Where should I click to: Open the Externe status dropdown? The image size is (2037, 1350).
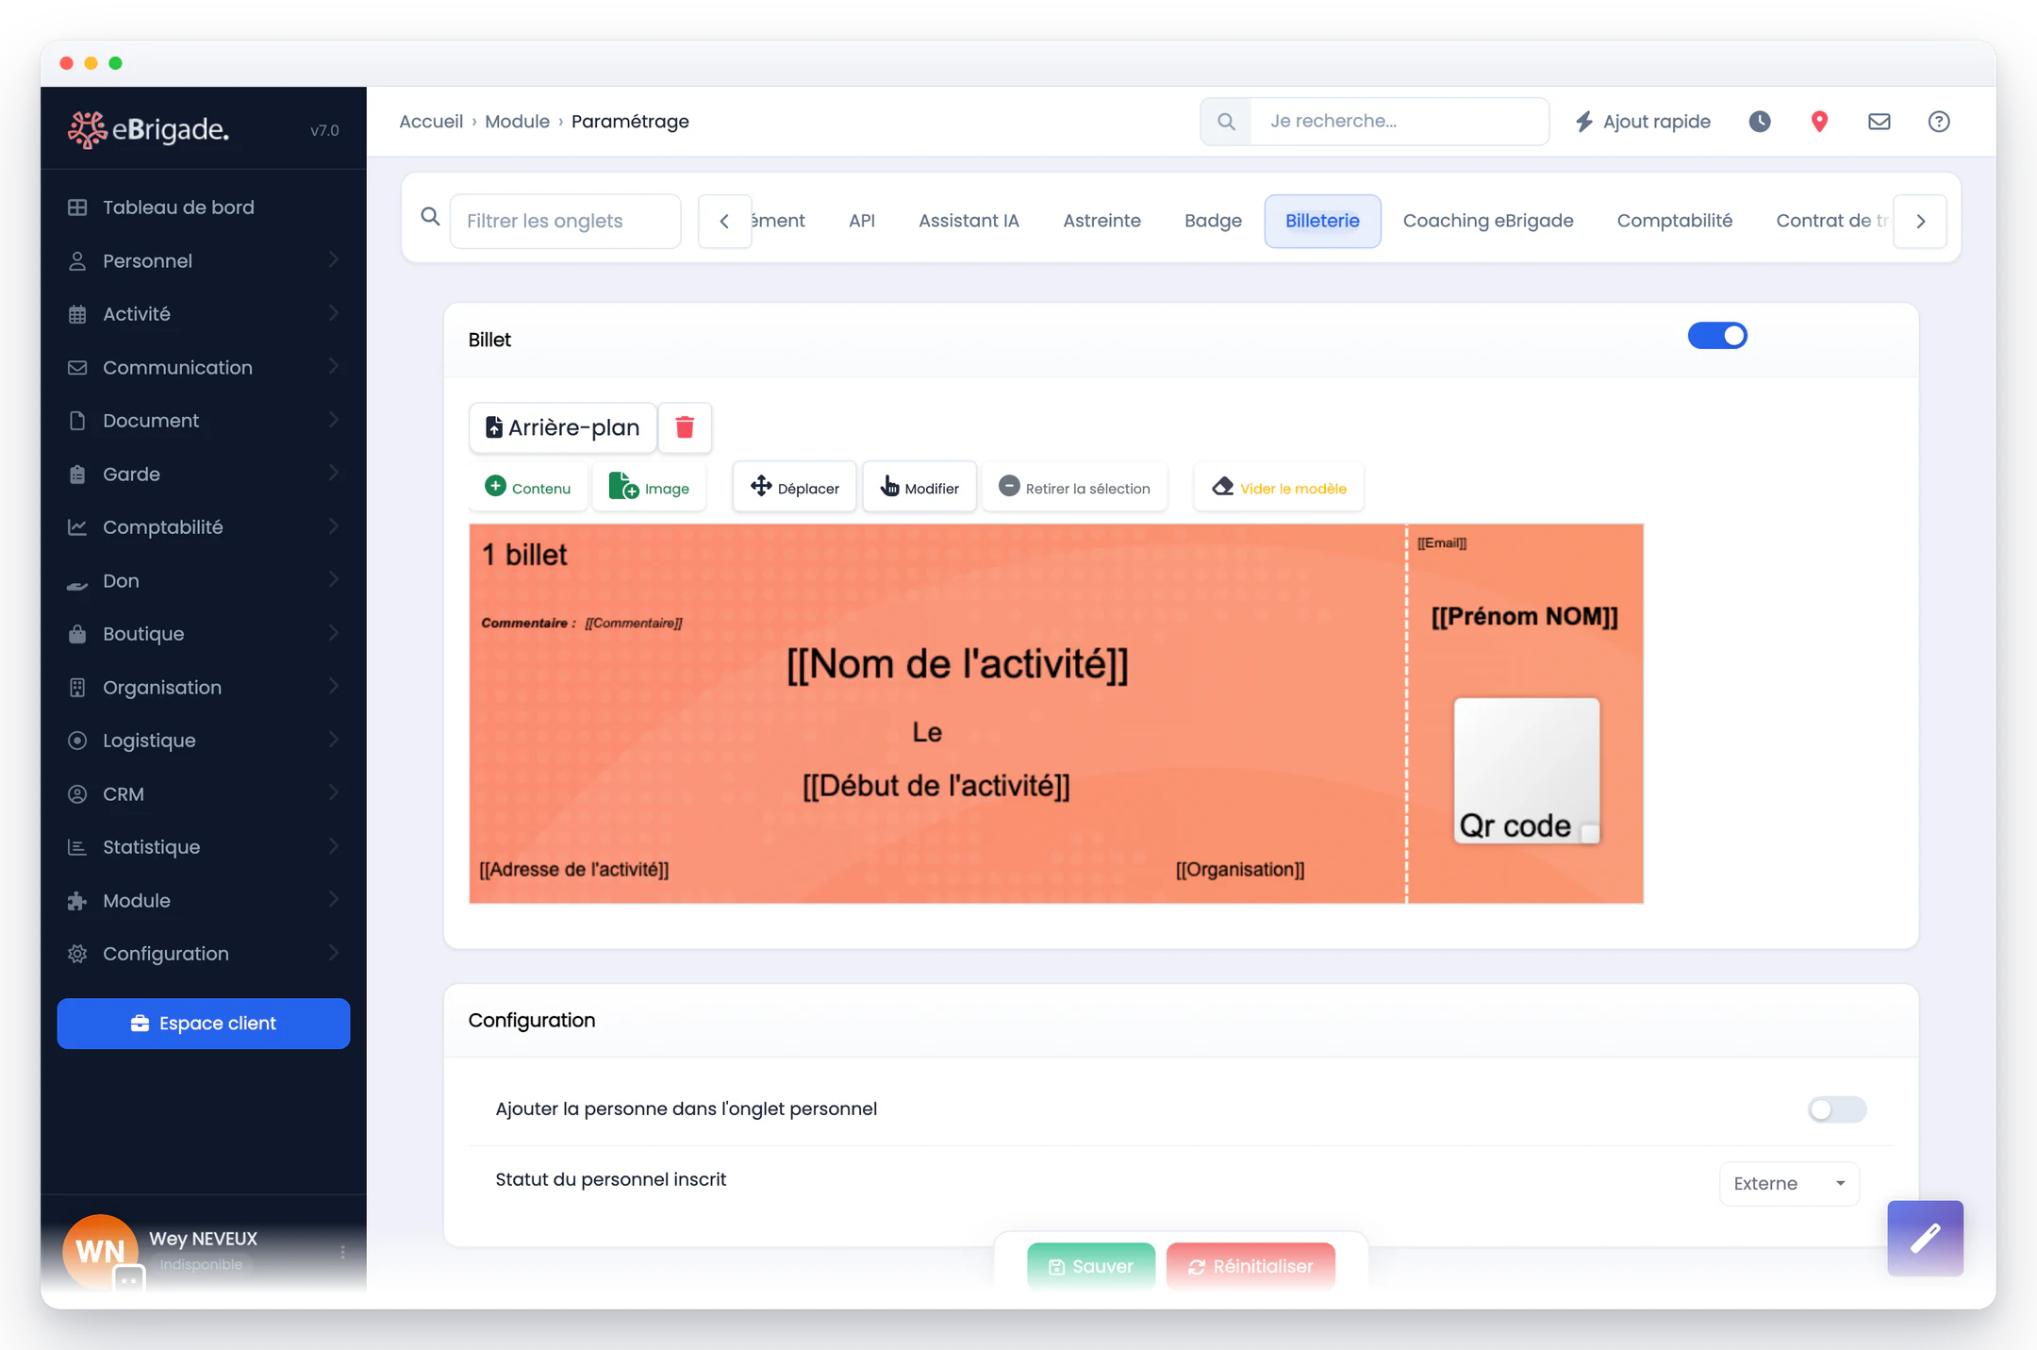[1789, 1183]
